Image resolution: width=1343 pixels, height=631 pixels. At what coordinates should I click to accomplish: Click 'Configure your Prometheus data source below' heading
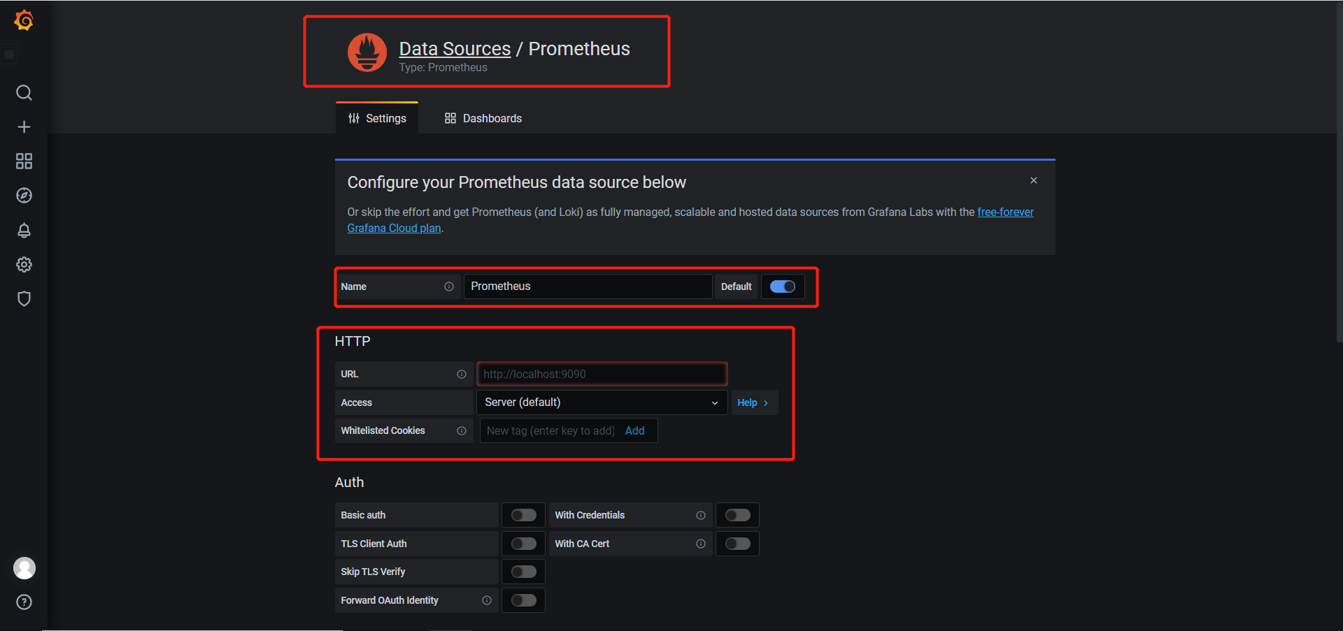(x=516, y=182)
